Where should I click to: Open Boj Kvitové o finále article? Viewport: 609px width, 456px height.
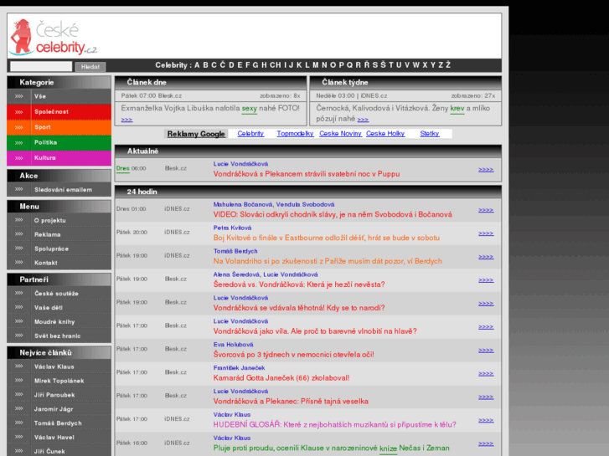(326, 238)
